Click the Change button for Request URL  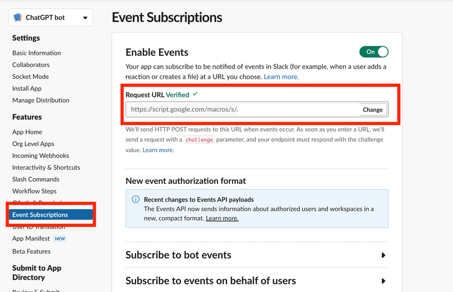373,110
